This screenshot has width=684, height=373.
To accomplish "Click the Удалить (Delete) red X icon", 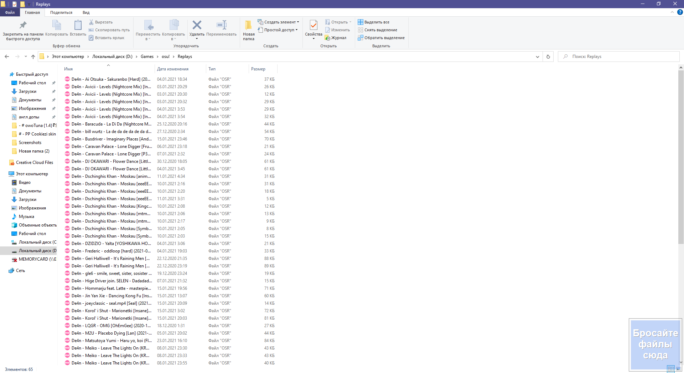I will [197, 25].
